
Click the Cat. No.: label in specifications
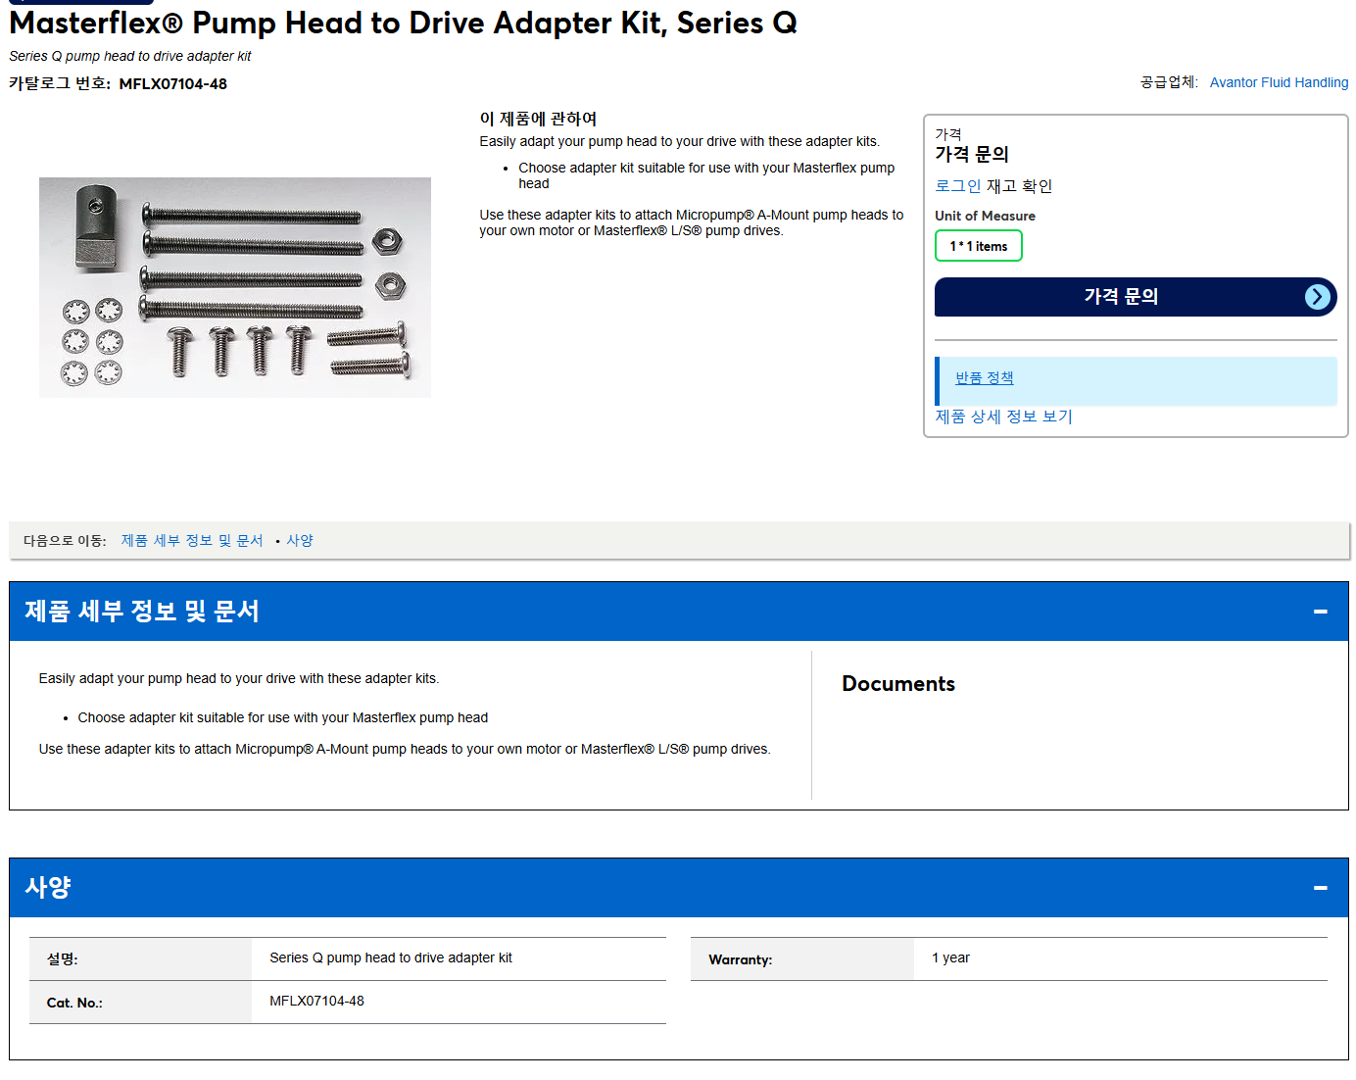74,1003
